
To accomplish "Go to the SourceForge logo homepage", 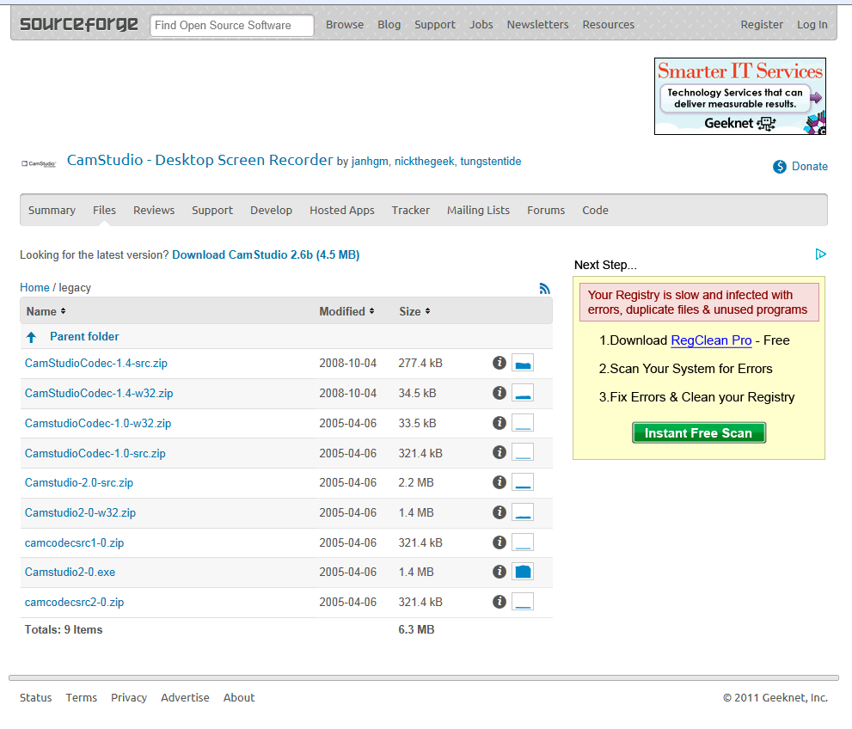I will pyautogui.click(x=79, y=24).
